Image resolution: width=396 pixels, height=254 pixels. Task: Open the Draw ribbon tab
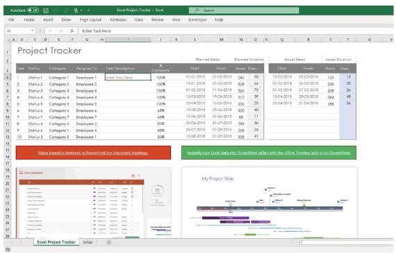click(x=66, y=19)
